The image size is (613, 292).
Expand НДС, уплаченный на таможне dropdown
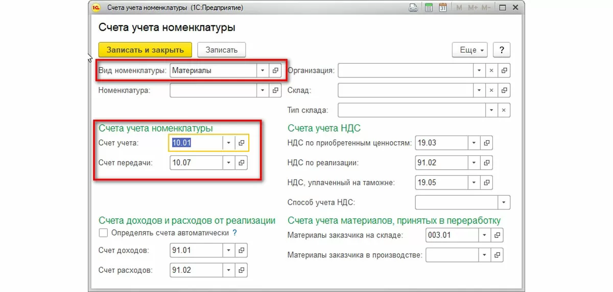(474, 182)
